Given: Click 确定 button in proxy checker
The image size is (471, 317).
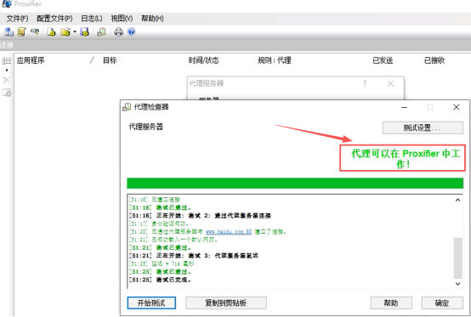Looking at the screenshot, I should [442, 303].
